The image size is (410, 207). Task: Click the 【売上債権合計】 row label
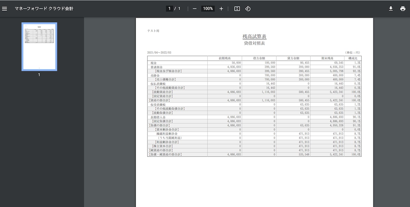[x=165, y=79]
